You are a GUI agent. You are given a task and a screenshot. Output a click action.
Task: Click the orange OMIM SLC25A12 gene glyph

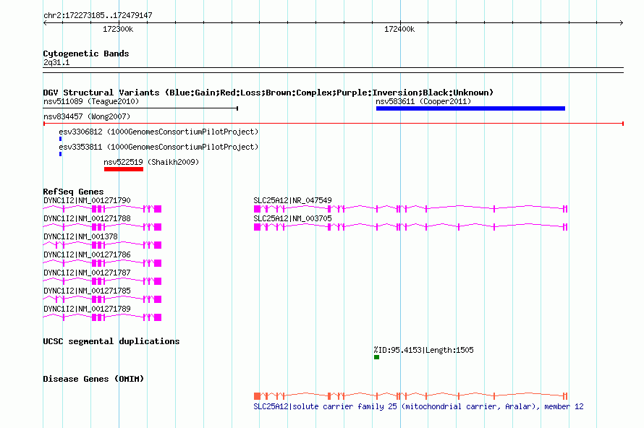click(411, 396)
